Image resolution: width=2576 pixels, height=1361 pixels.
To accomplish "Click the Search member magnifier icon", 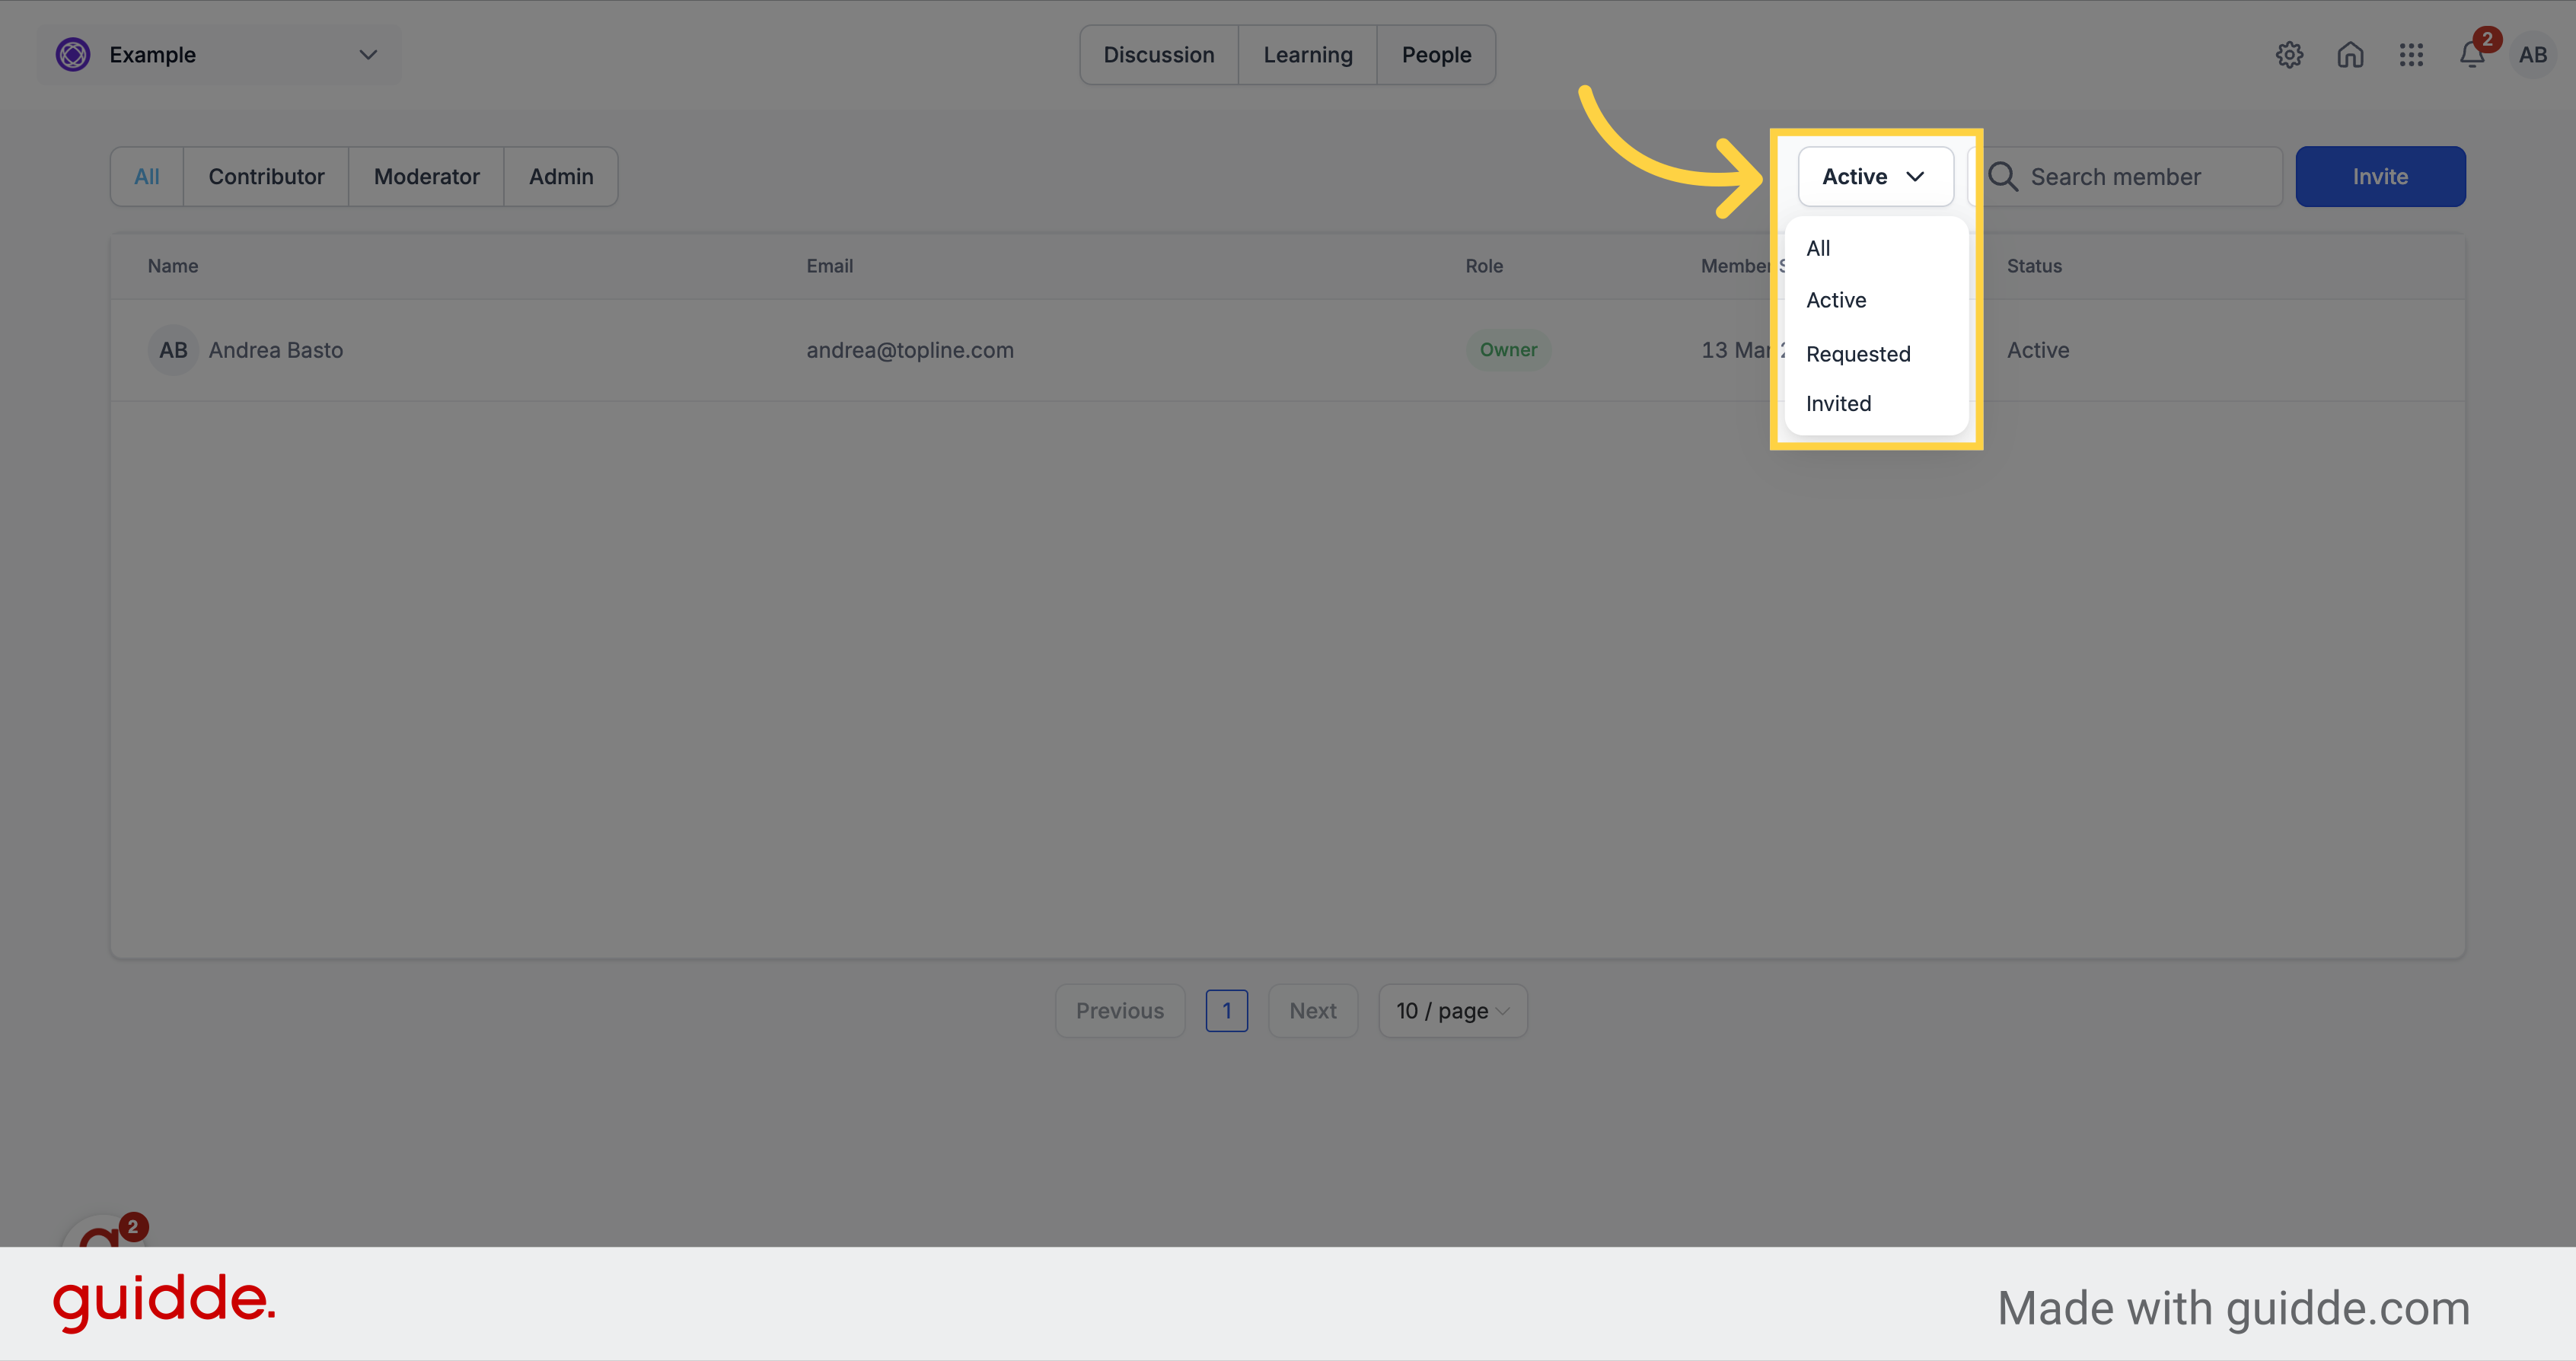I will click(2004, 175).
